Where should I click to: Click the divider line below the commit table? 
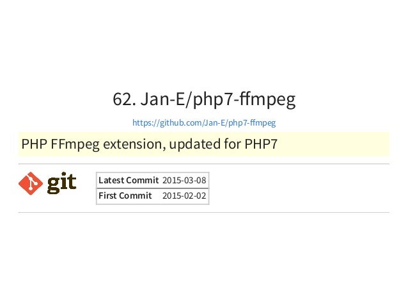[x=204, y=213]
